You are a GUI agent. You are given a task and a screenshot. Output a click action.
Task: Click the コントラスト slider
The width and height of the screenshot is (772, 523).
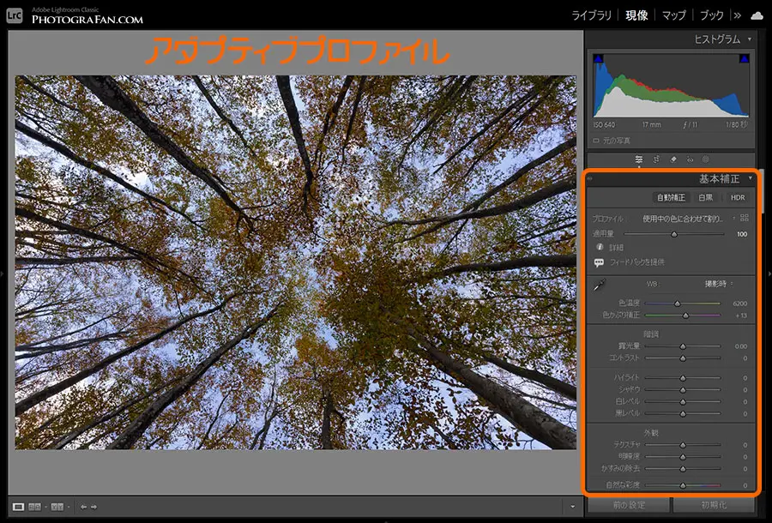click(x=683, y=358)
